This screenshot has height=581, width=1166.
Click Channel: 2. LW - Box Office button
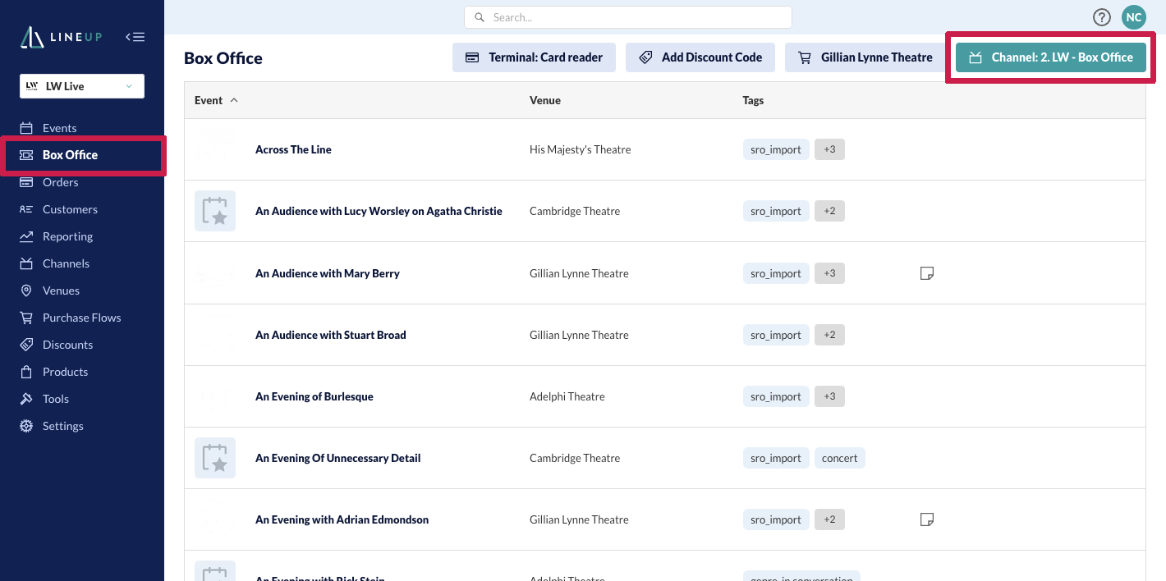[1051, 57]
